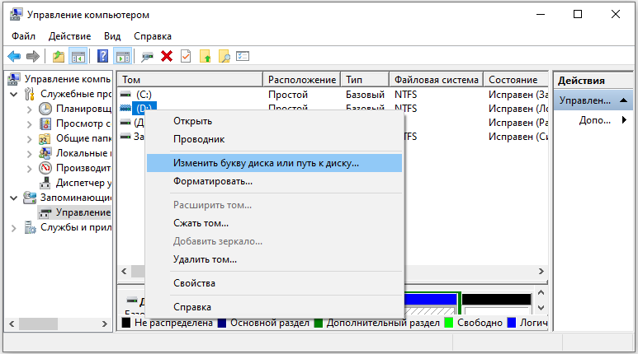The width and height of the screenshot is (638, 354).
Task: Choose Форматировать from the context menu
Action: click(x=212, y=180)
